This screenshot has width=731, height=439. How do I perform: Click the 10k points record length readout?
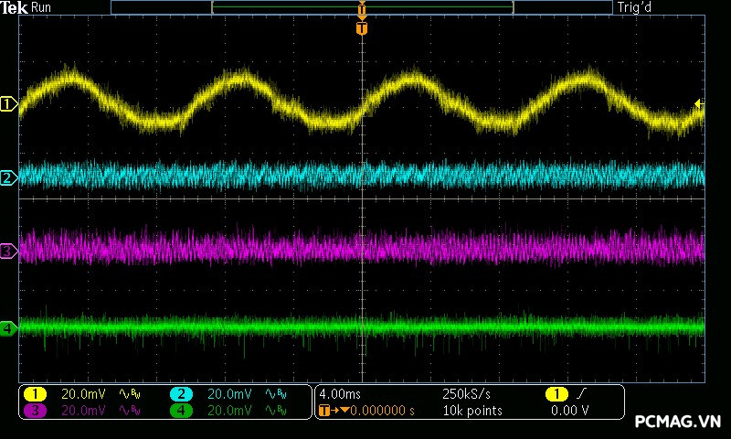(471, 411)
